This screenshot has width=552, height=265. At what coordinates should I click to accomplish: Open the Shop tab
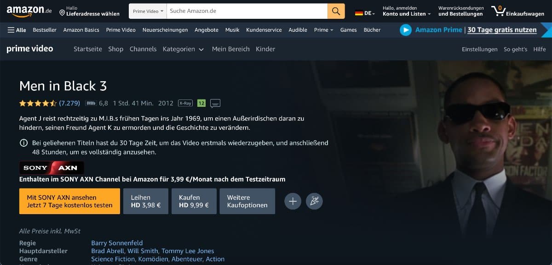(x=116, y=49)
